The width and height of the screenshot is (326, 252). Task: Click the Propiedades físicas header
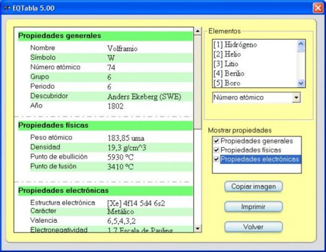(105, 125)
